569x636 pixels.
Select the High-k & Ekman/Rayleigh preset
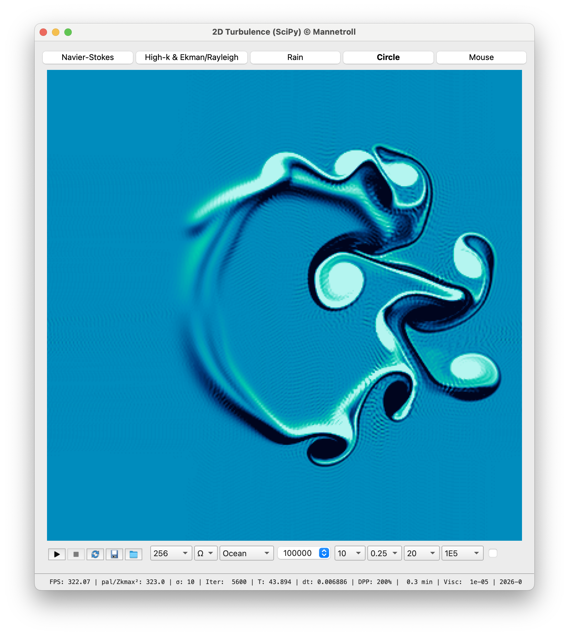(192, 57)
